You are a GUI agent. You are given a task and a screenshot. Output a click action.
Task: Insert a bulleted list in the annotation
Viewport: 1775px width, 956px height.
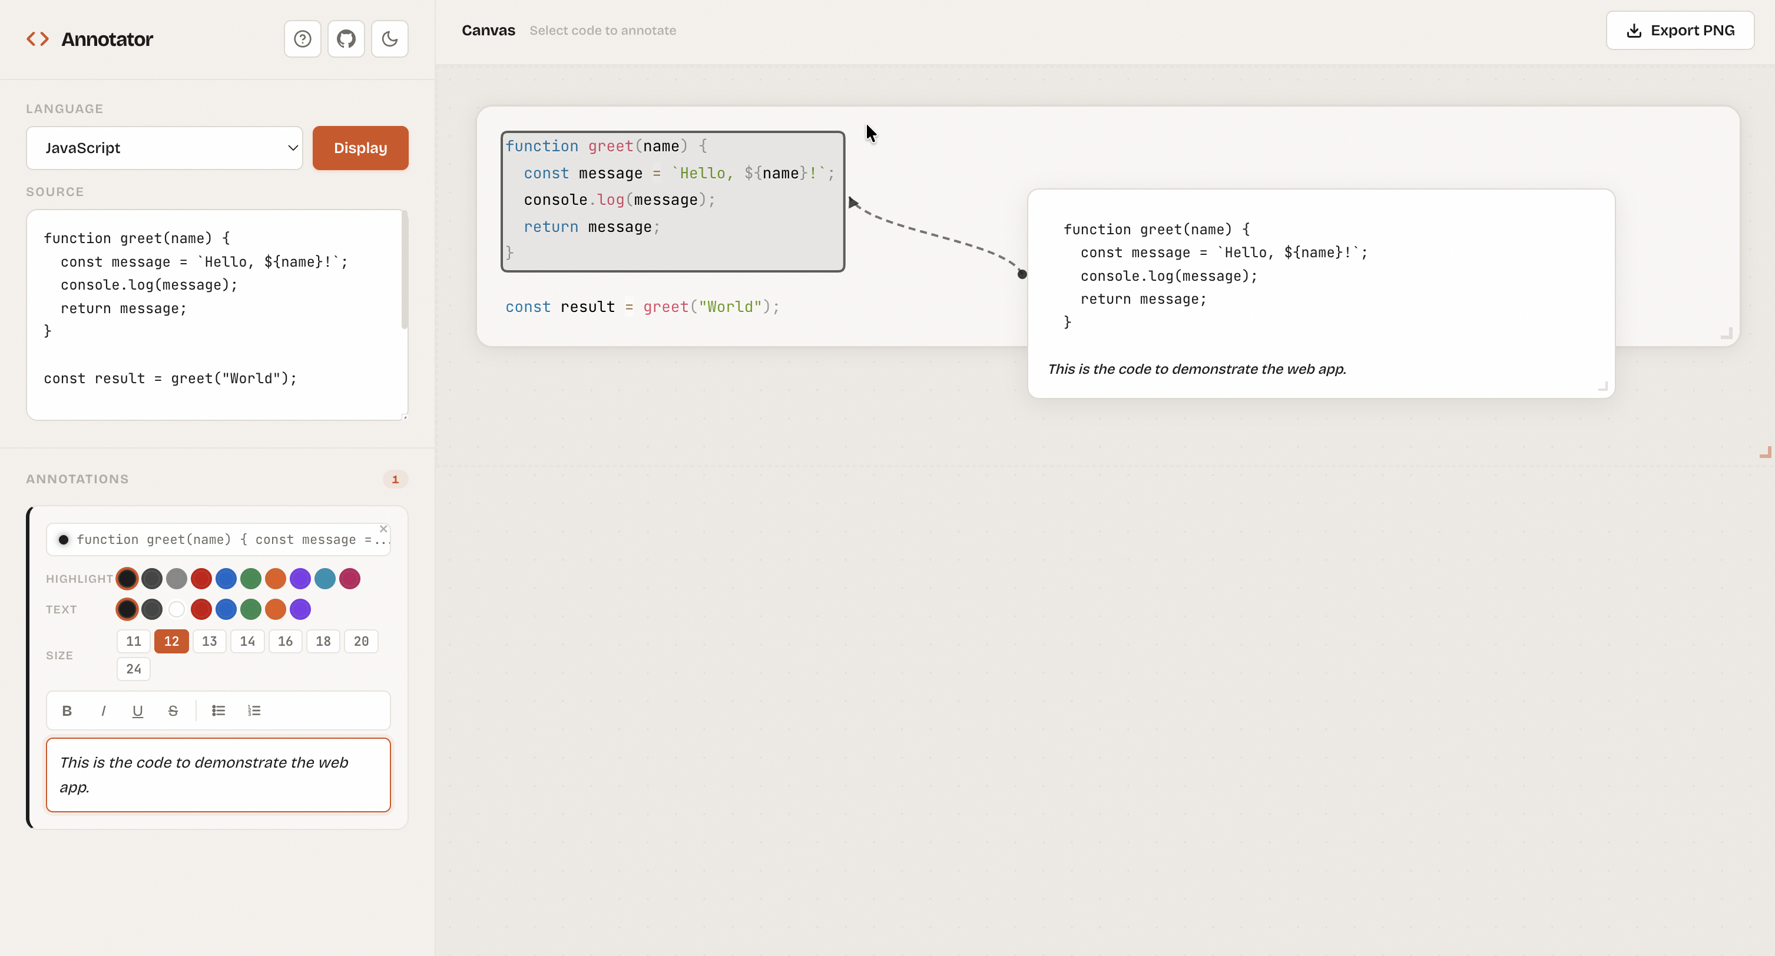pyautogui.click(x=218, y=710)
